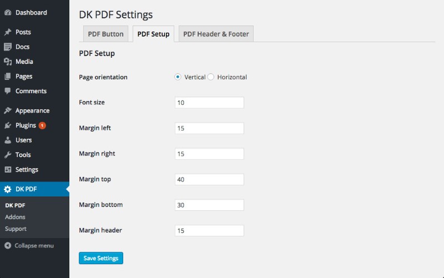
Task: Open the Tools menu item
Action: 23,155
